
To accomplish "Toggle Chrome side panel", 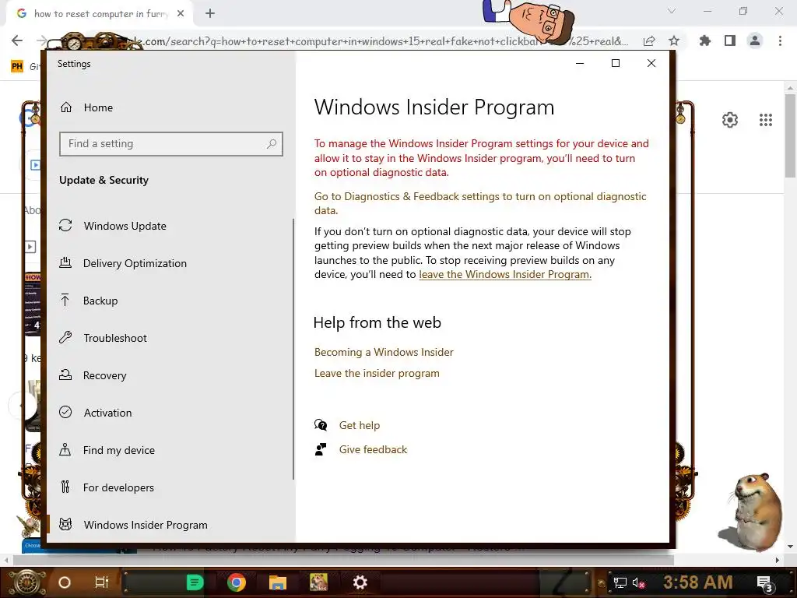I will click(730, 40).
